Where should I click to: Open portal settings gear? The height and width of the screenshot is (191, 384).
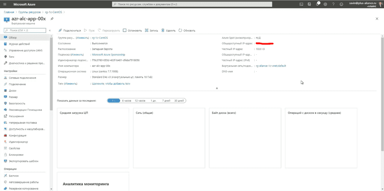click(x=325, y=4)
